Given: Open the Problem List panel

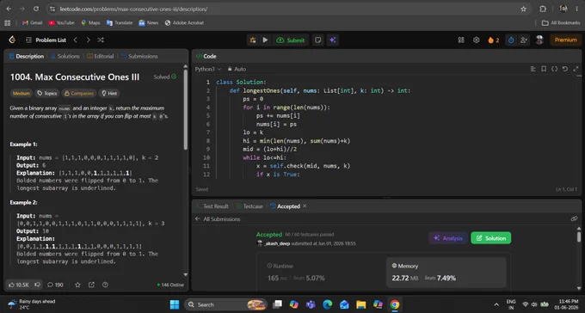Looking at the screenshot, I should [46, 40].
